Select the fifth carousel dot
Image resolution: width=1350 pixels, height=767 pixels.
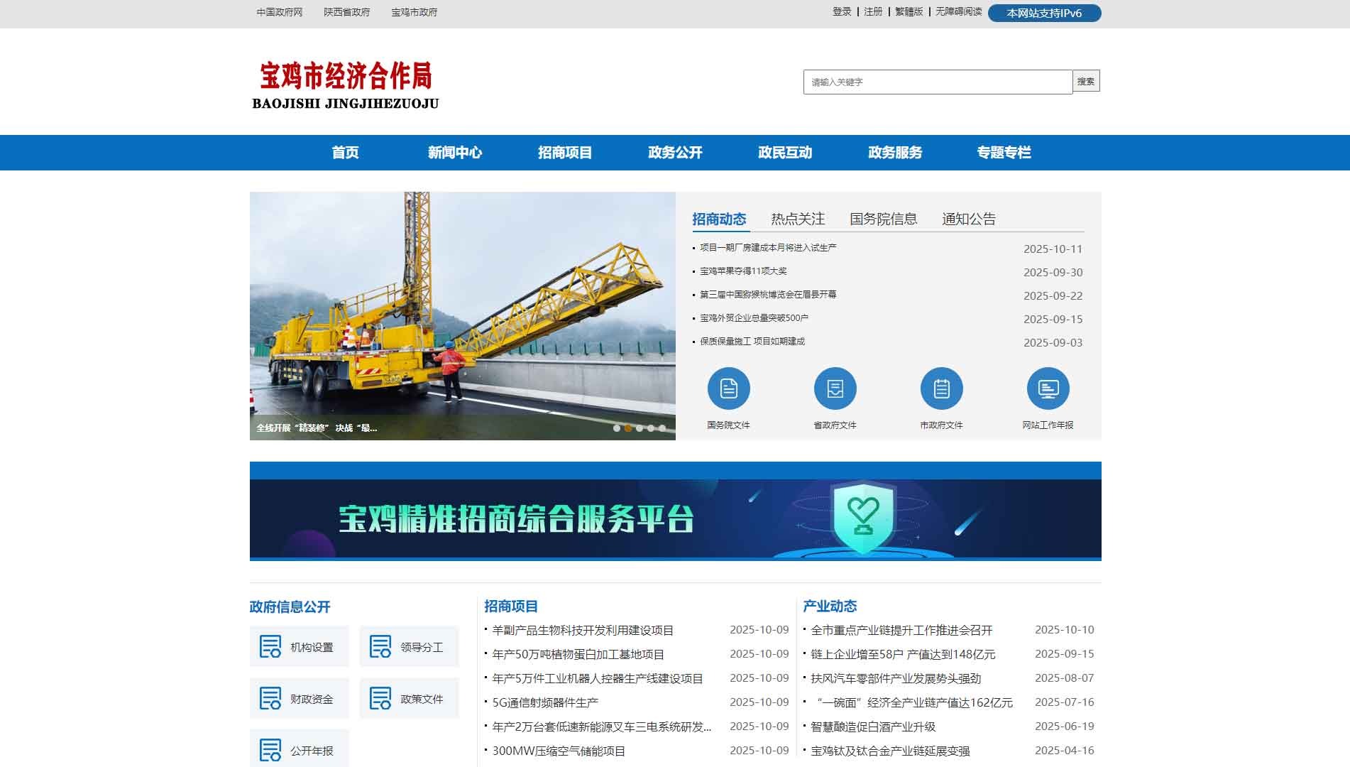click(662, 428)
